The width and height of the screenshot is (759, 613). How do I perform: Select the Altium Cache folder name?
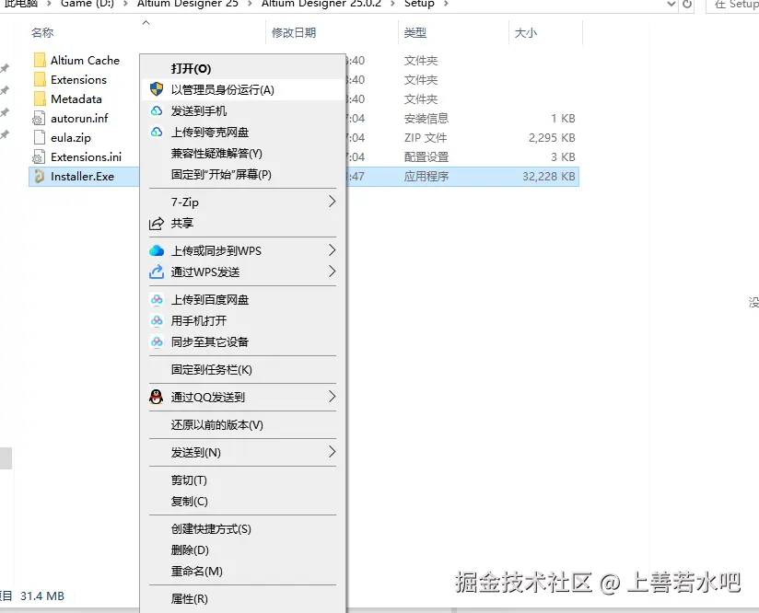(x=85, y=61)
